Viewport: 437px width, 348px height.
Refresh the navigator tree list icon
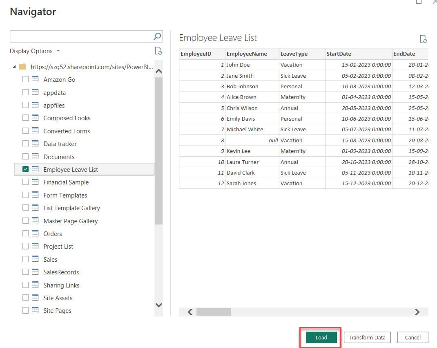158,51
